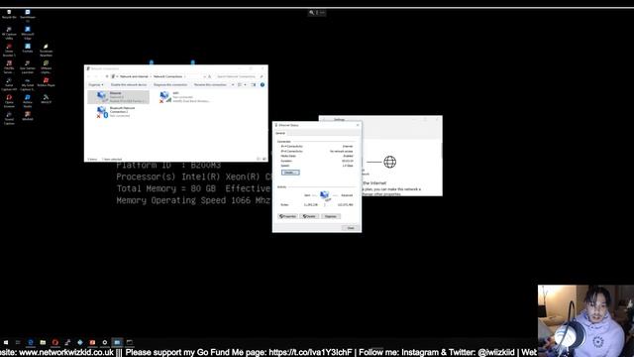Open the WinRAR desktop shortcut
Viewport: 634px width, 357px height.
coord(28,117)
